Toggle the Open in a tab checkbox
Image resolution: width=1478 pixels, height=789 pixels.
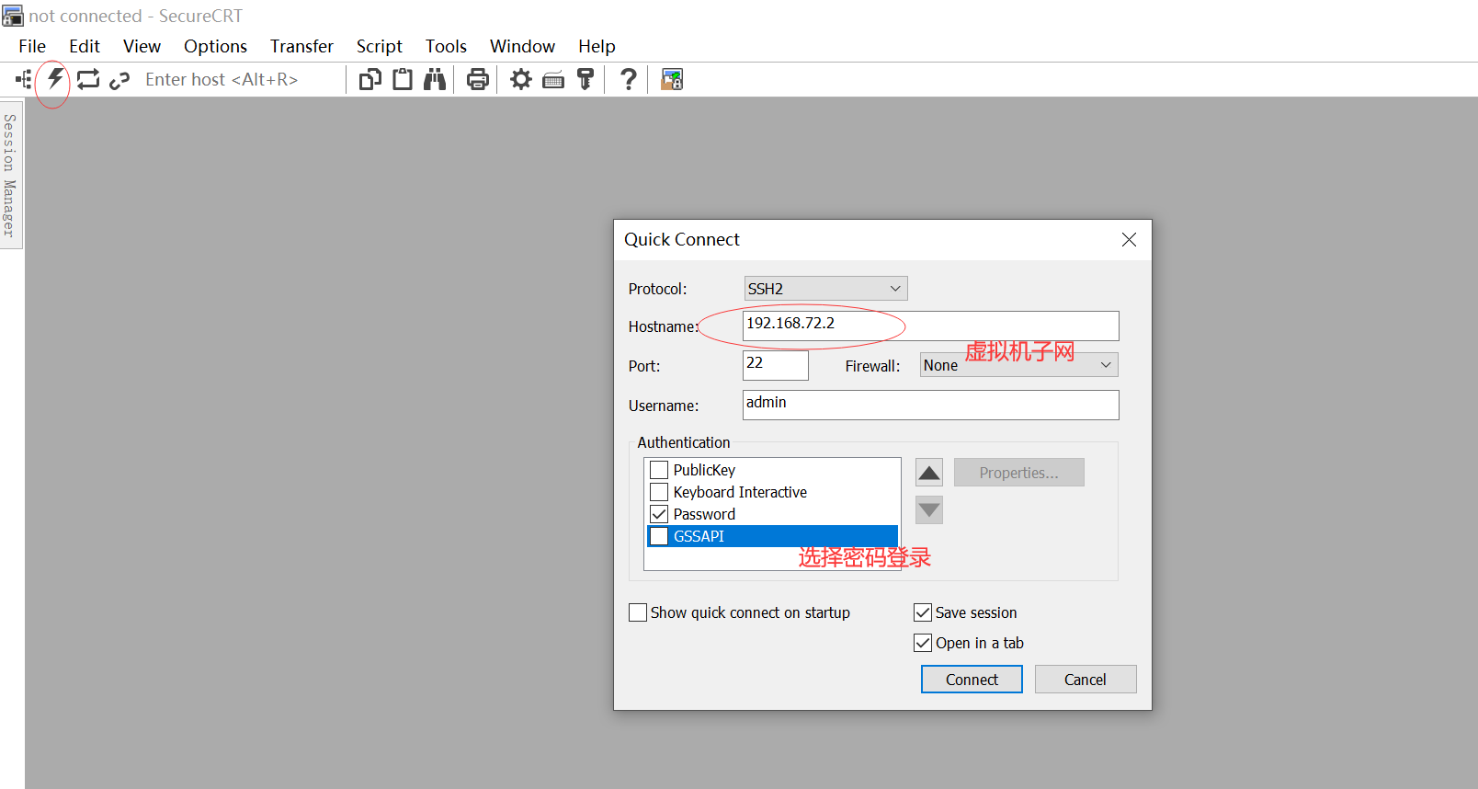tap(923, 643)
